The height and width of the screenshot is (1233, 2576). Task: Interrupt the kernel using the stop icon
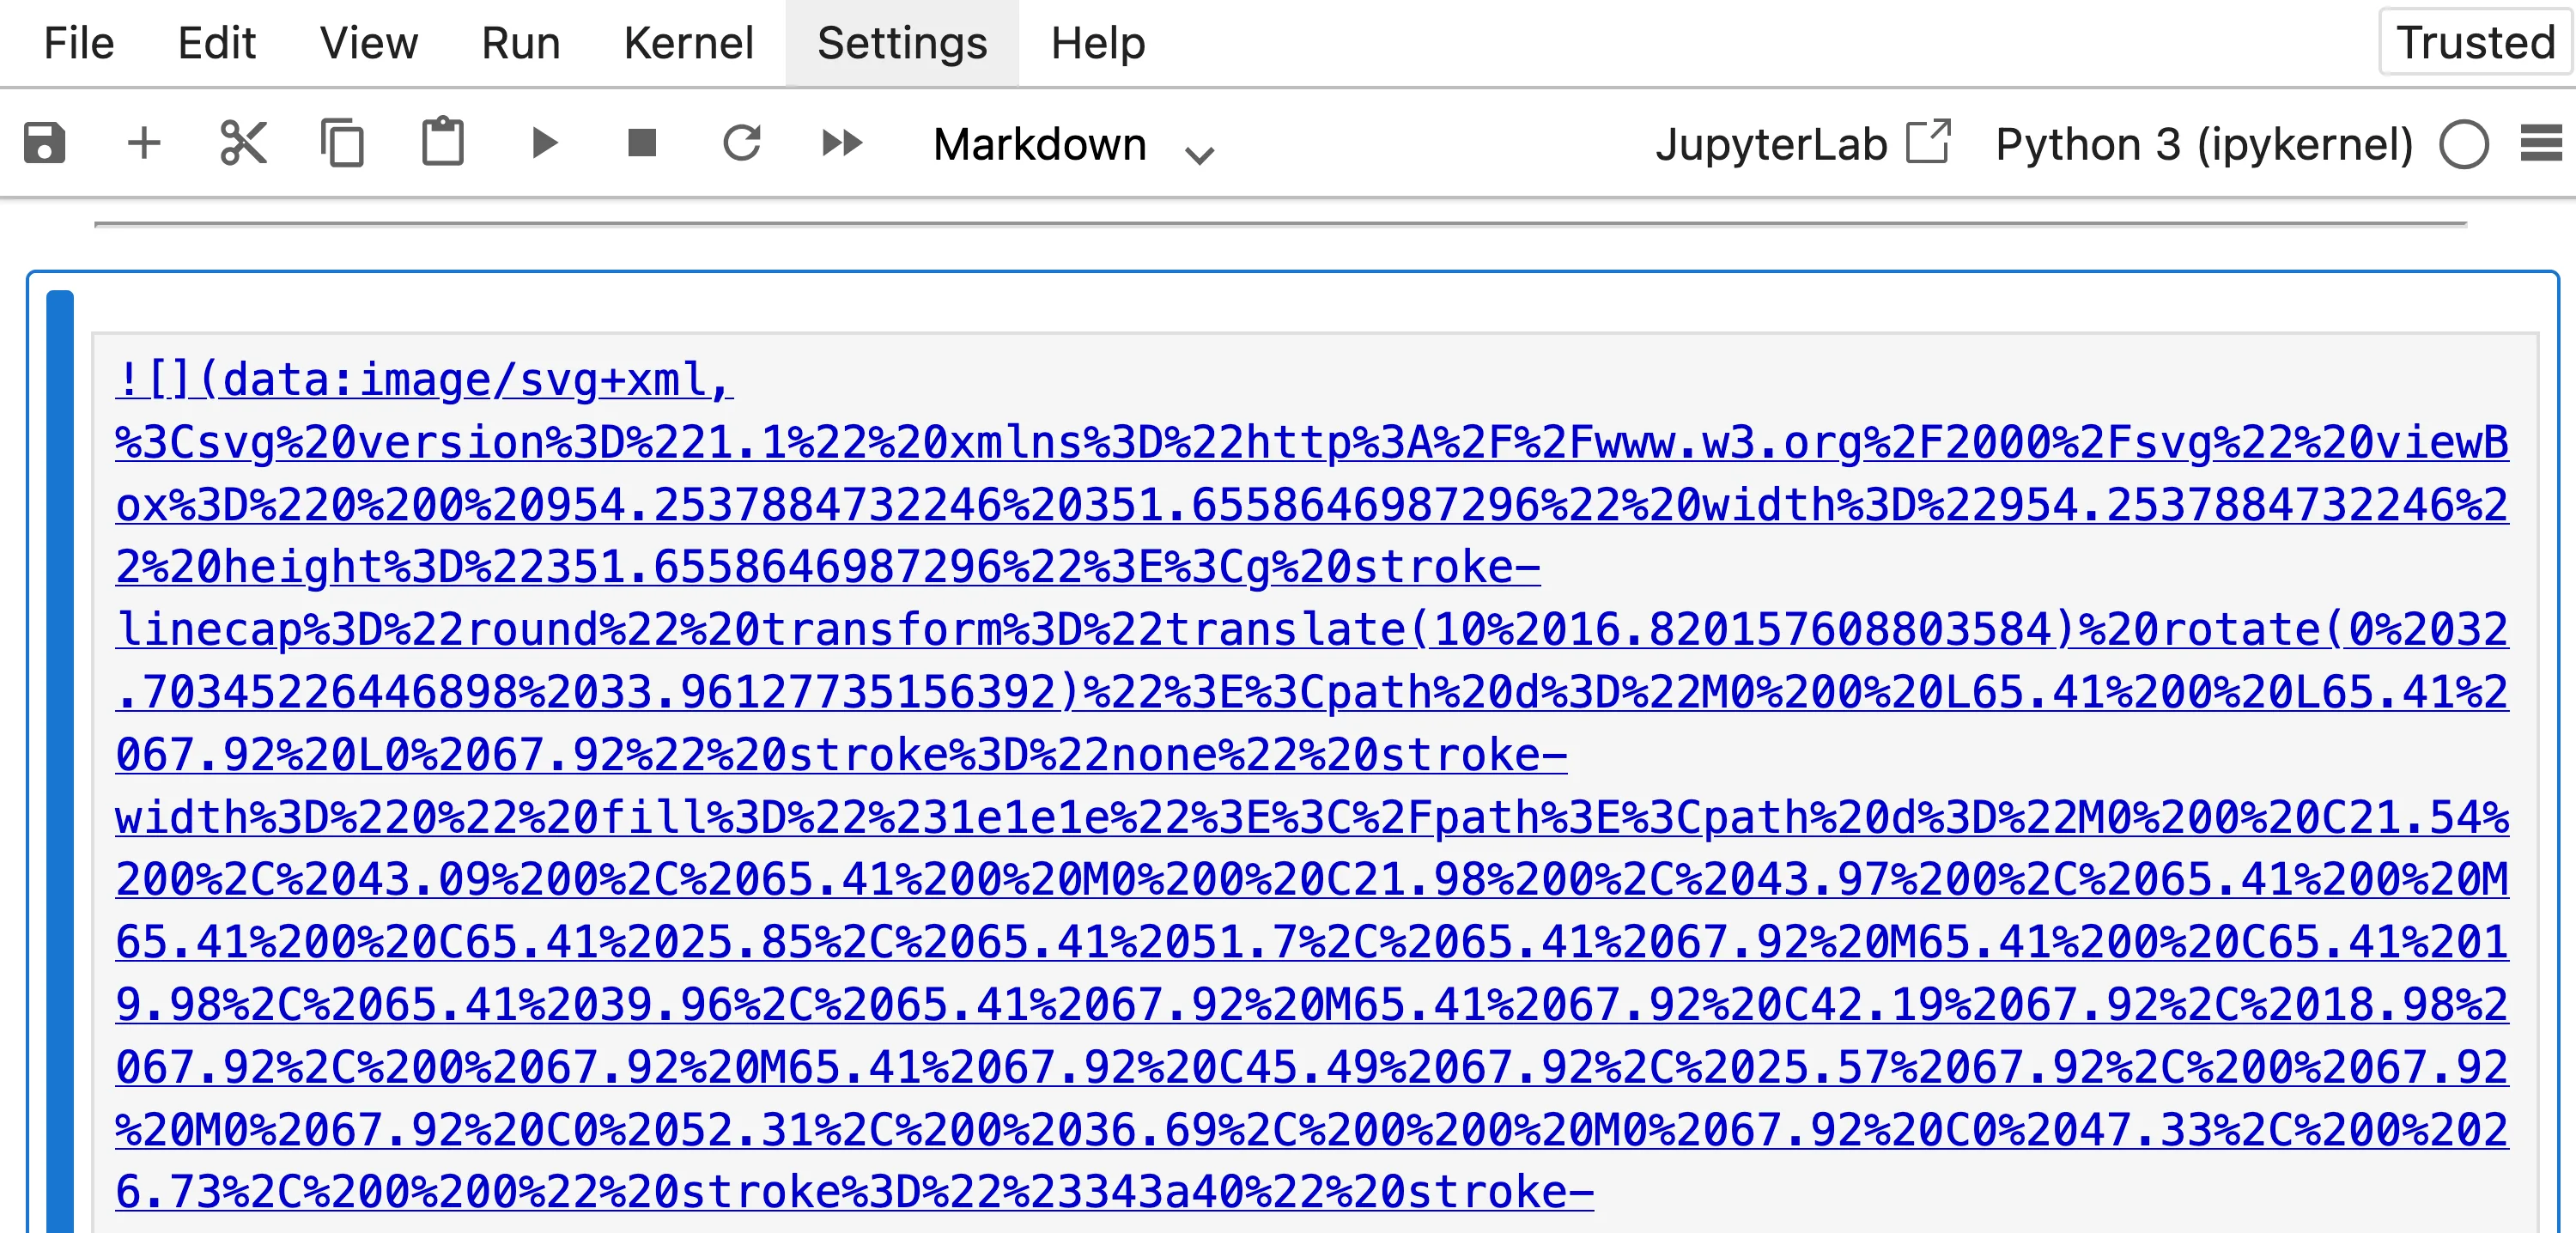point(641,143)
